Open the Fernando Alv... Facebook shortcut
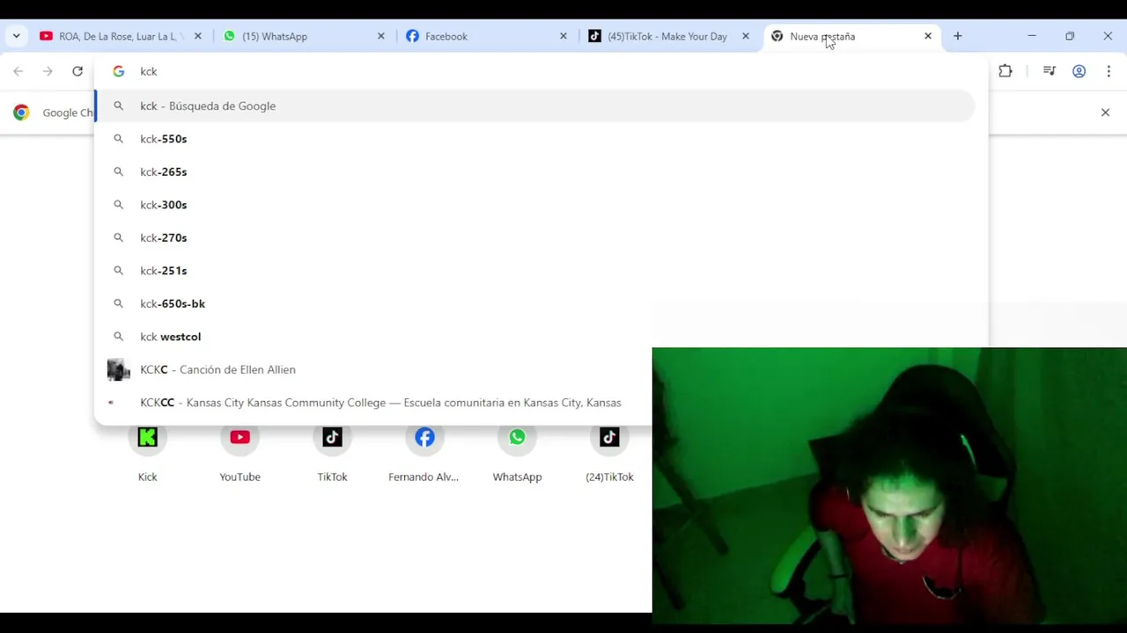Screen dimensions: 1127x633 (424, 452)
